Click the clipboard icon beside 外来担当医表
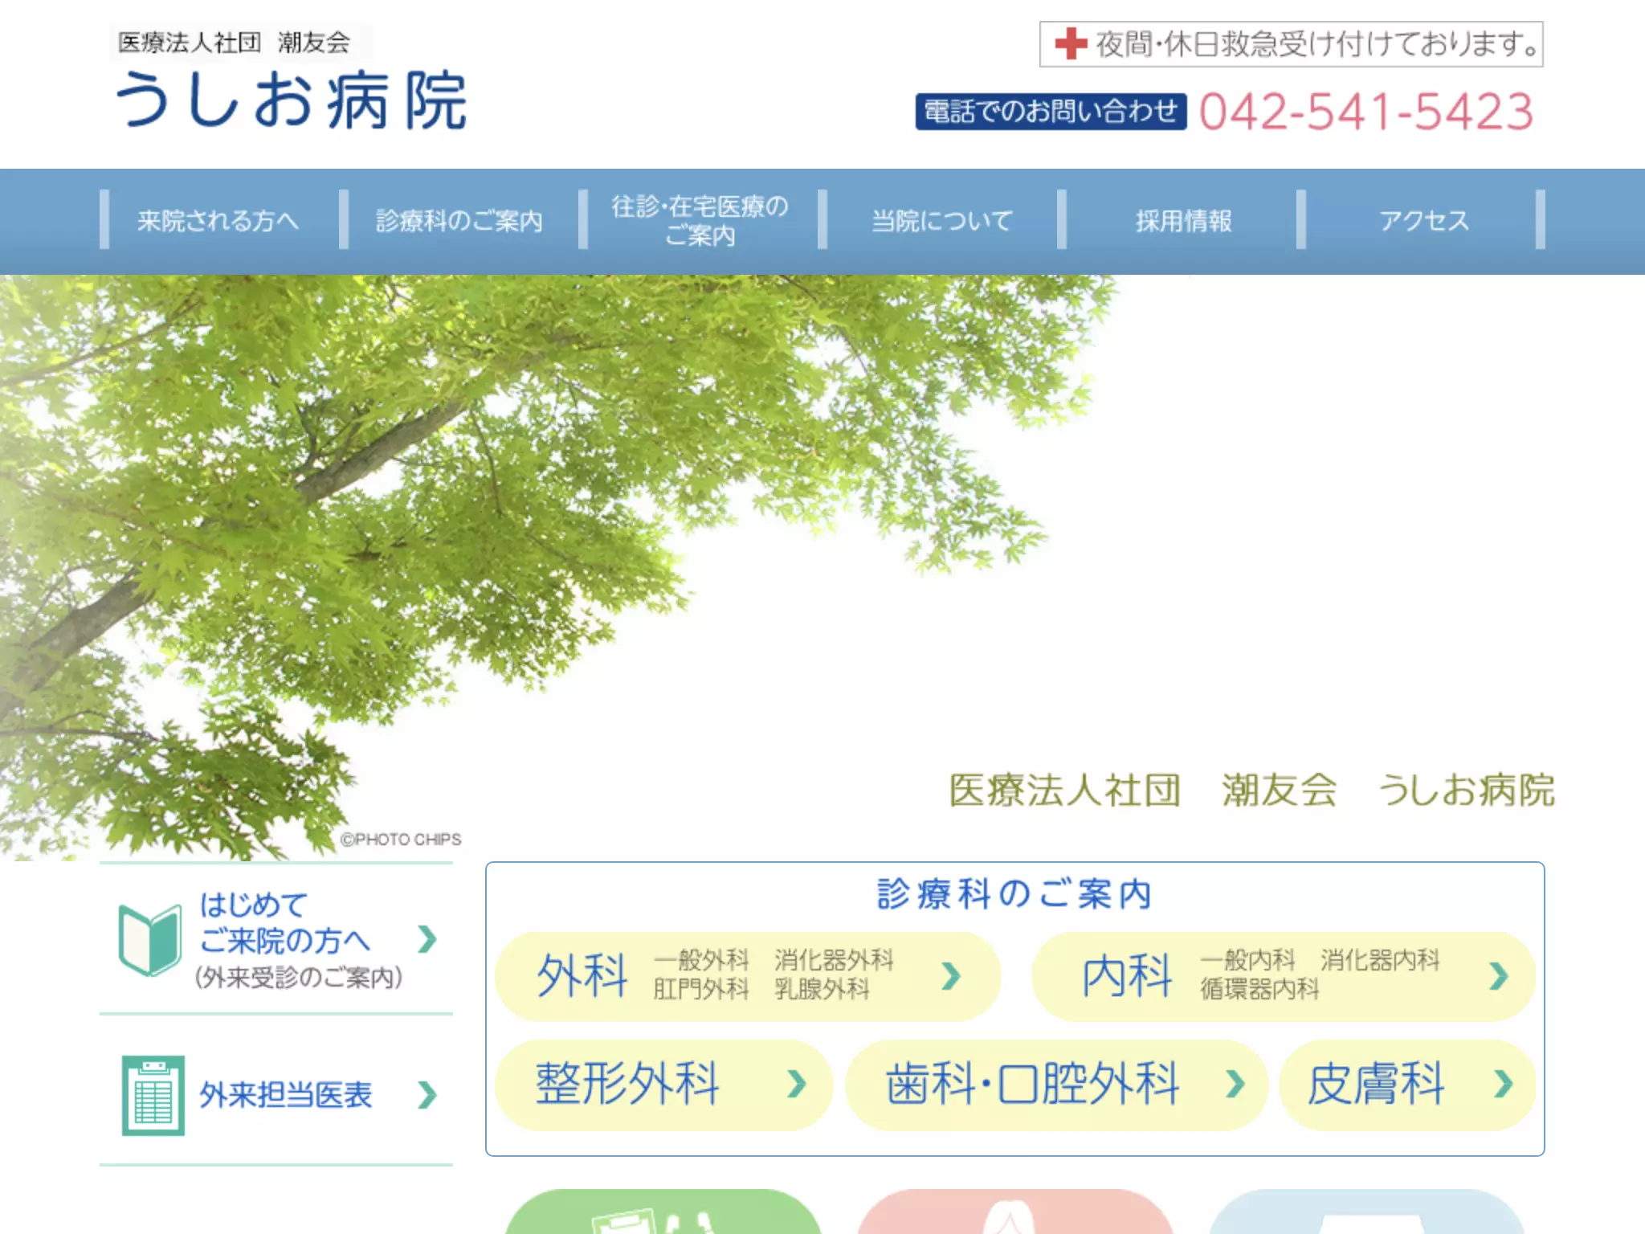The image size is (1645, 1234). coord(153,1095)
